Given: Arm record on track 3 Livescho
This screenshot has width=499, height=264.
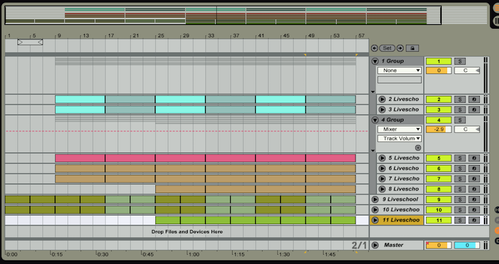Looking at the screenshot, I should (474, 110).
